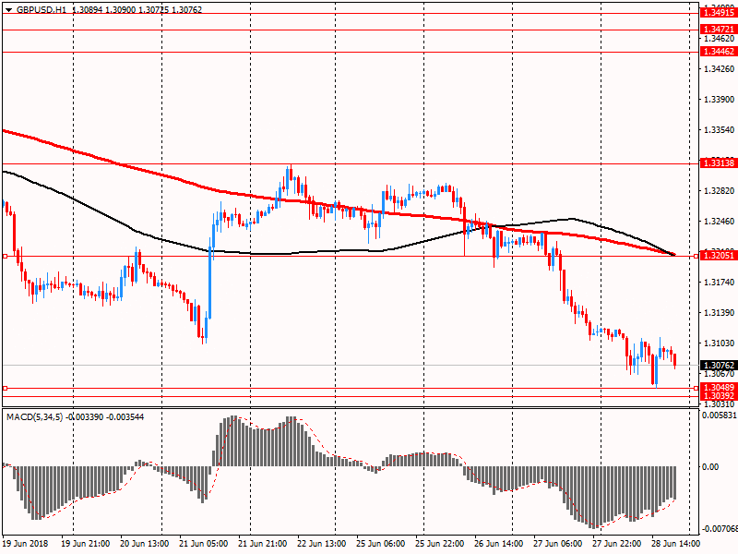Viewport: 738px width, 554px height.
Task: Select the 1.33900 price scale value
Action: (719, 100)
